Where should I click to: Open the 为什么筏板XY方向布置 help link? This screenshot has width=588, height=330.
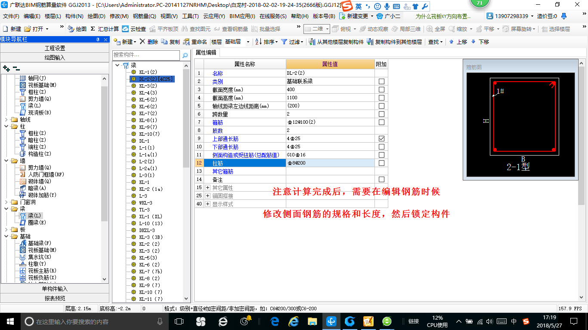point(443,16)
